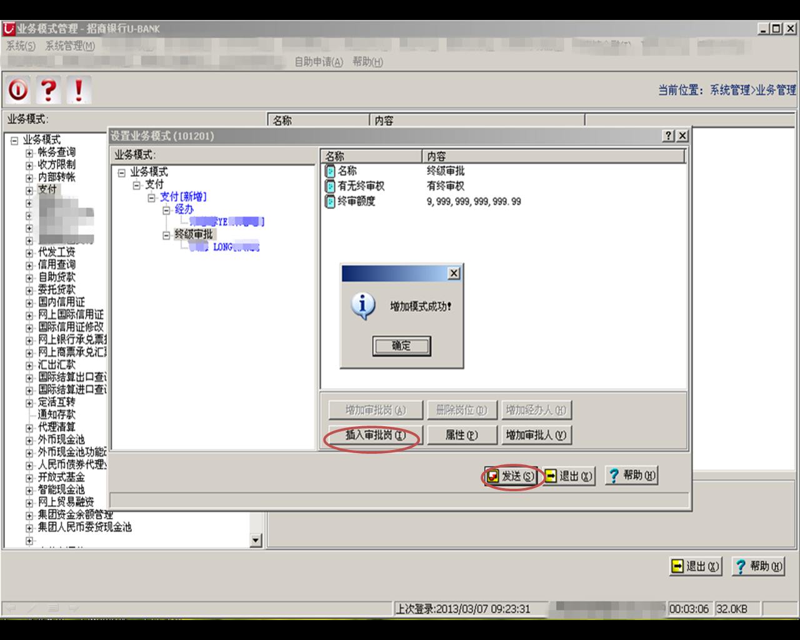Click the question mark button in dialog title bar
Image resolution: width=800 pixels, height=640 pixels.
click(669, 136)
